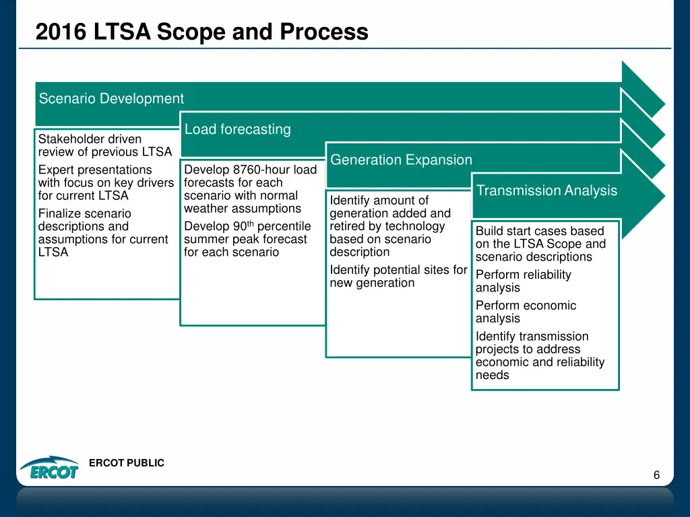Select the ERCOT PUBLIC footer text

click(127, 462)
